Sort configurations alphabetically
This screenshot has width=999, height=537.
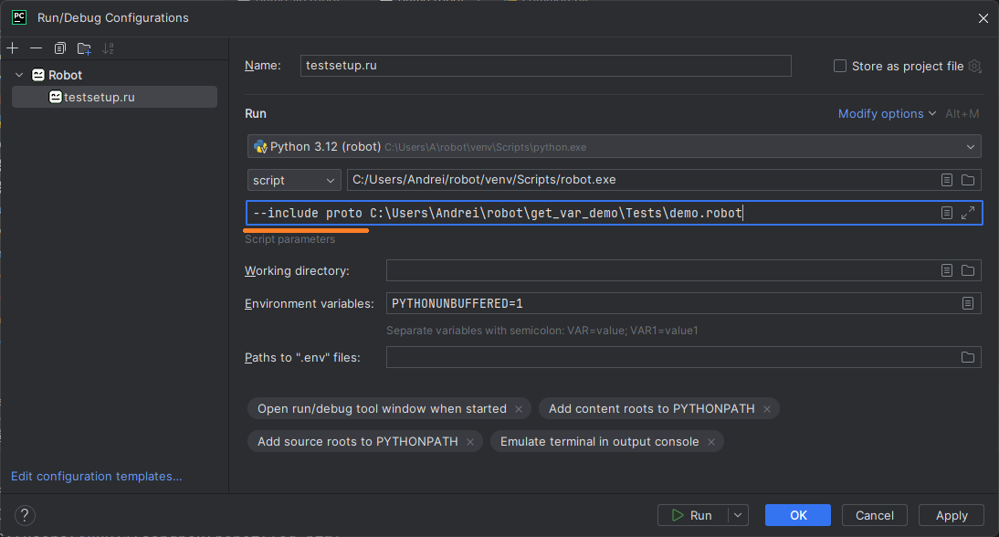click(x=109, y=48)
